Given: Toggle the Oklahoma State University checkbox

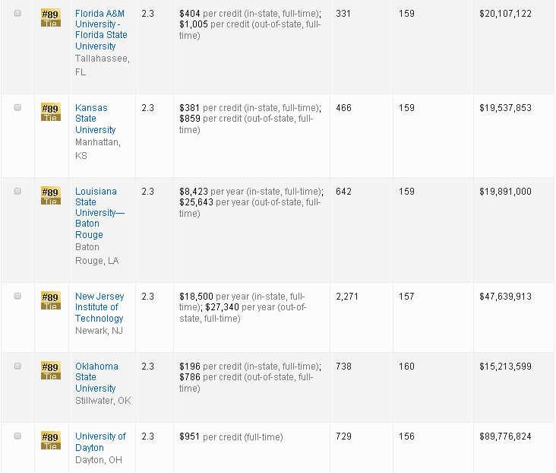Looking at the screenshot, I should tap(17, 366).
